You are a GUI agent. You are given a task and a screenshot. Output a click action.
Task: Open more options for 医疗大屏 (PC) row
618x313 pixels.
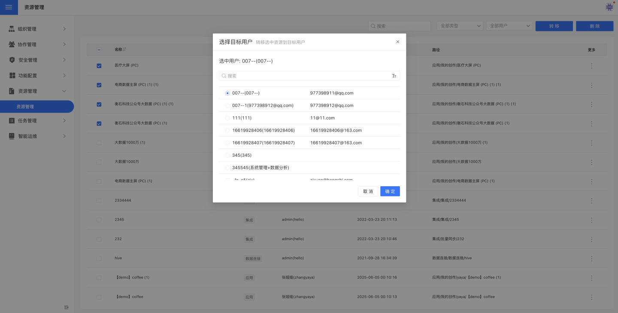tap(591, 66)
